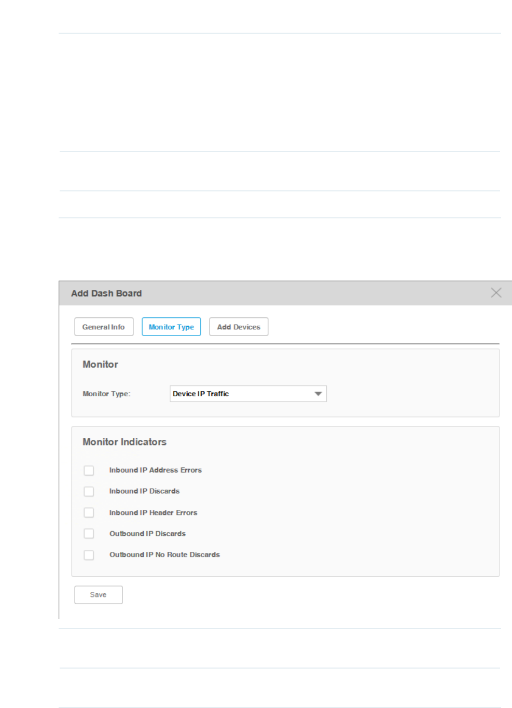Click the Monitor Type dropdown arrow

(318, 394)
